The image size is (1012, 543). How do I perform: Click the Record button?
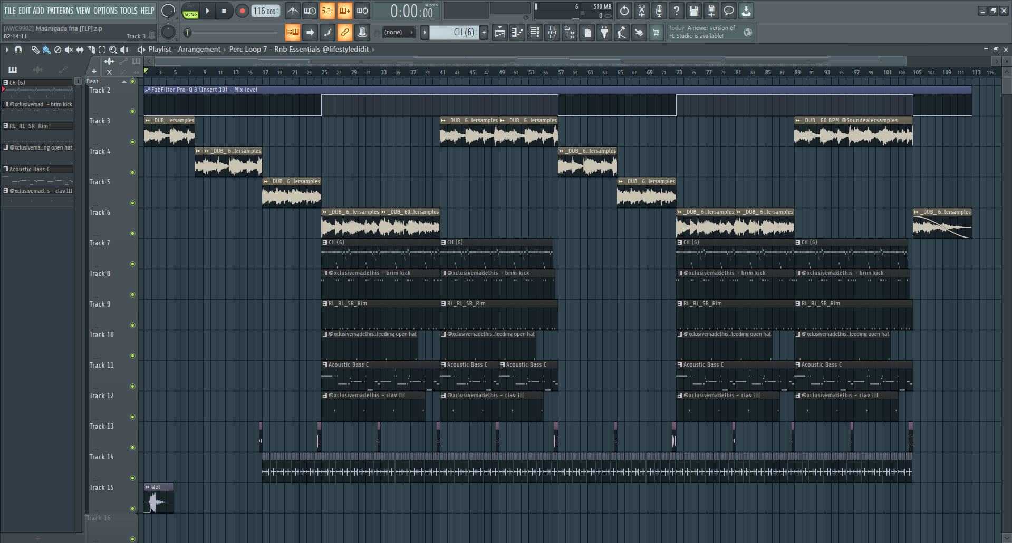point(242,11)
